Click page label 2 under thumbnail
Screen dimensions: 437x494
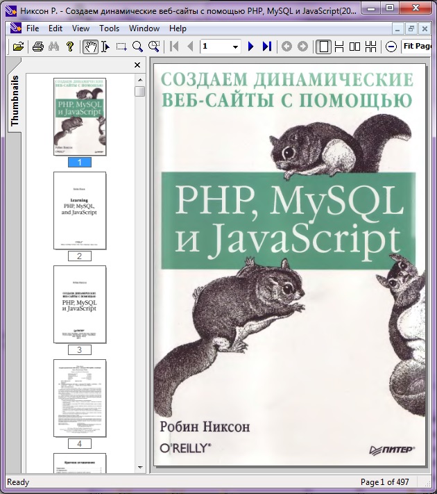click(80, 256)
